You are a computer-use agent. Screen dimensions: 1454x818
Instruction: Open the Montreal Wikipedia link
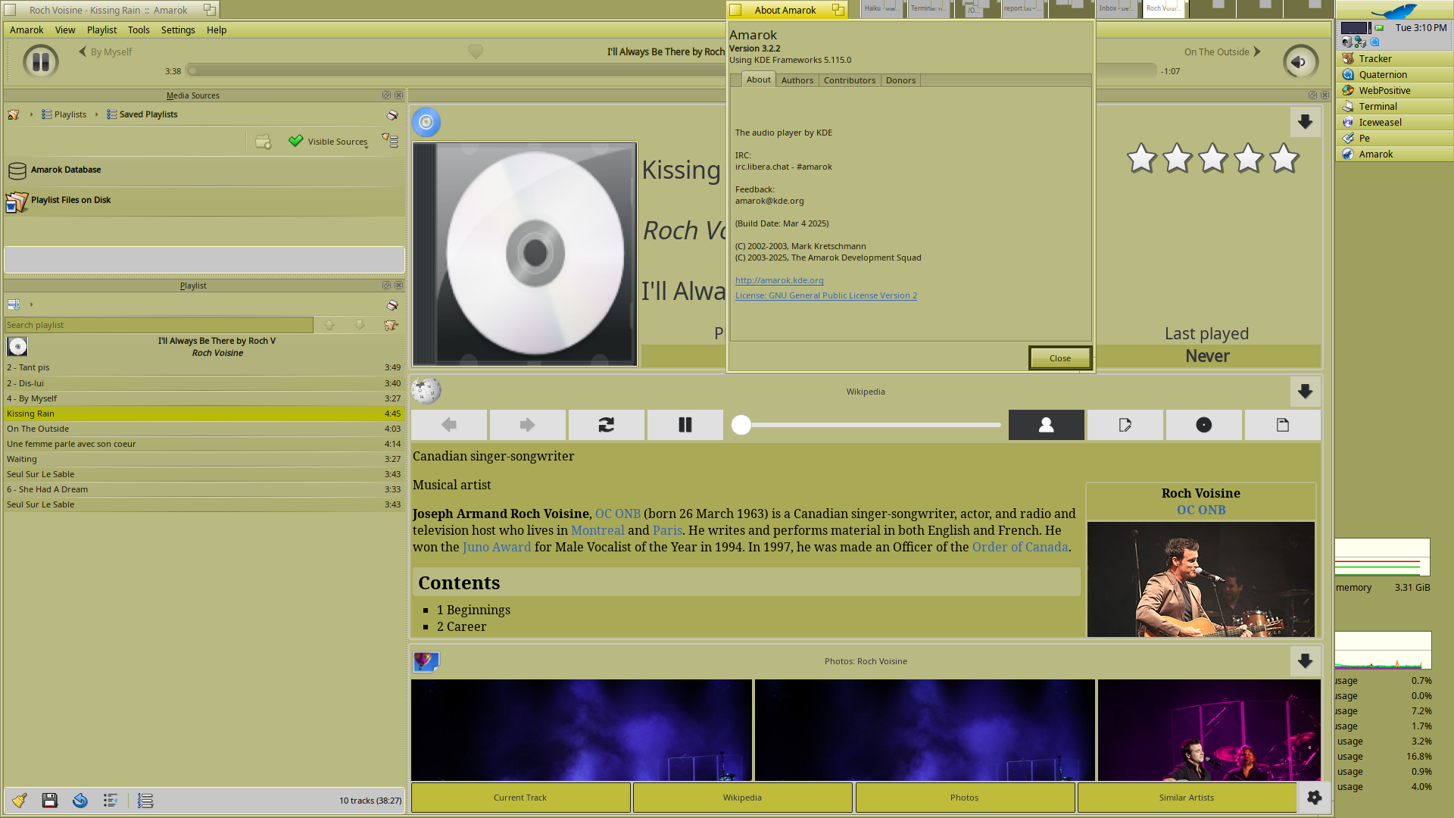point(598,530)
